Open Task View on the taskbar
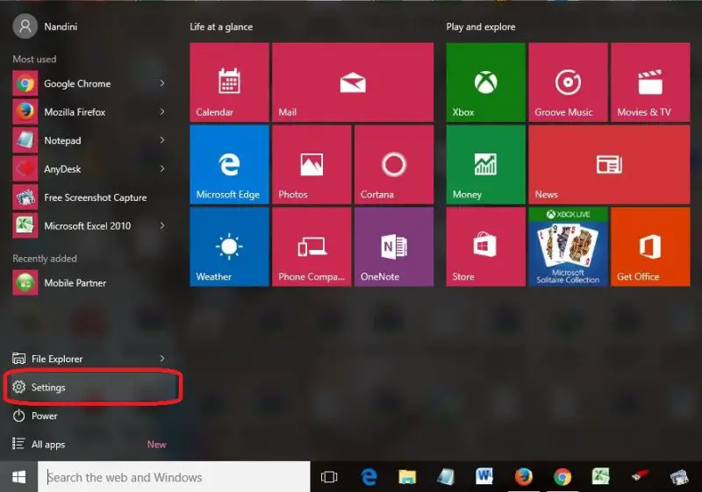This screenshot has width=702, height=492. [329, 477]
